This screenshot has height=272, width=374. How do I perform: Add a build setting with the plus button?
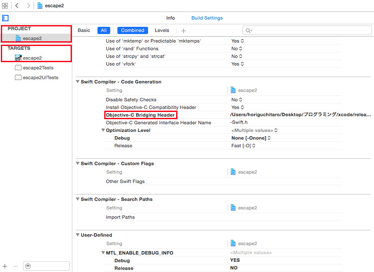pos(183,31)
